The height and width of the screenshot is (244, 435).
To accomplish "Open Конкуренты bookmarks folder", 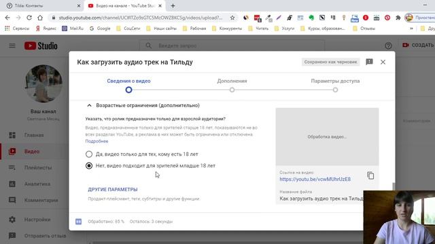I will pos(227,28).
